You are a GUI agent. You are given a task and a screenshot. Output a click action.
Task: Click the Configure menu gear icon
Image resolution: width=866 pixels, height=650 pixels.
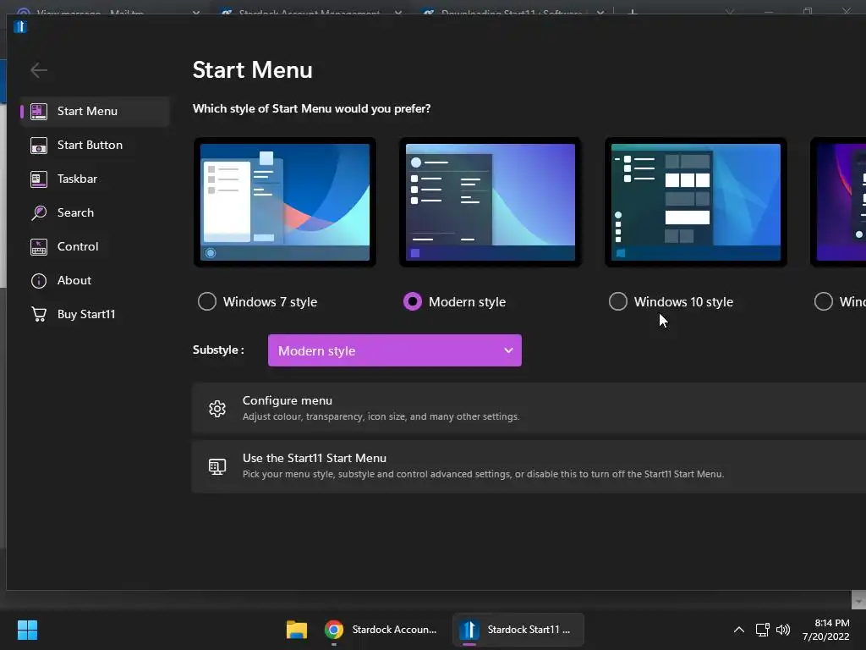217,409
